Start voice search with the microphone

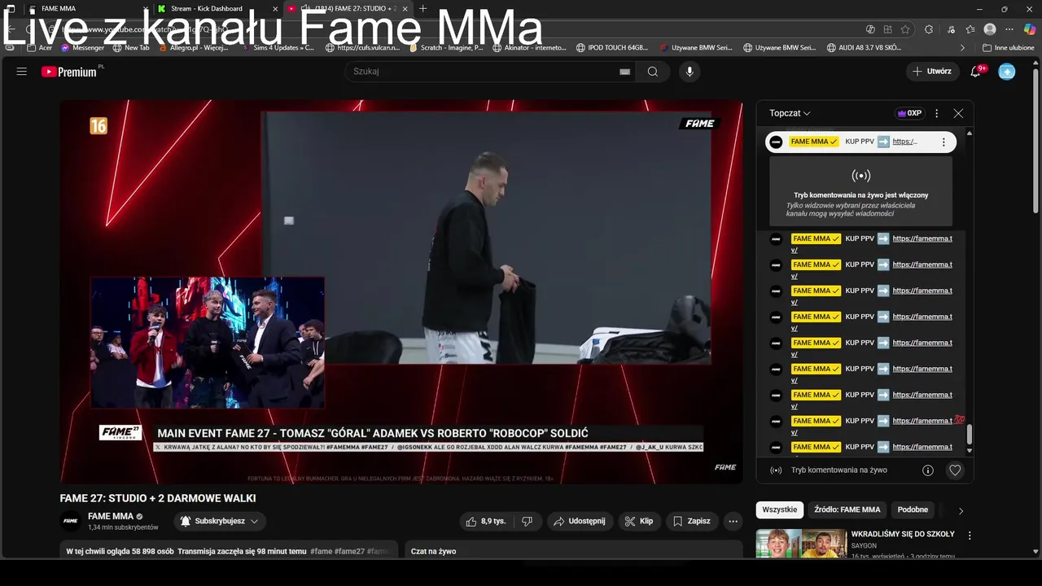(690, 72)
